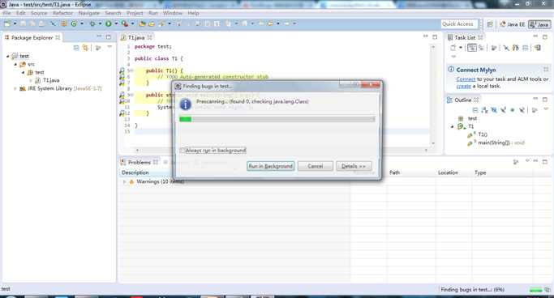Select T1.java in Package Explorer
The image size is (554, 298).
(51, 80)
